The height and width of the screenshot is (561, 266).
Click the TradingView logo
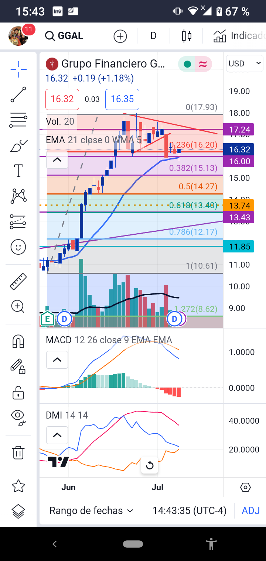pos(58,462)
